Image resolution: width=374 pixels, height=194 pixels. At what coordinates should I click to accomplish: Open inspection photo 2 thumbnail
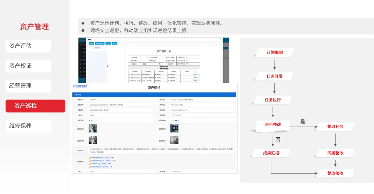click(x=174, y=128)
